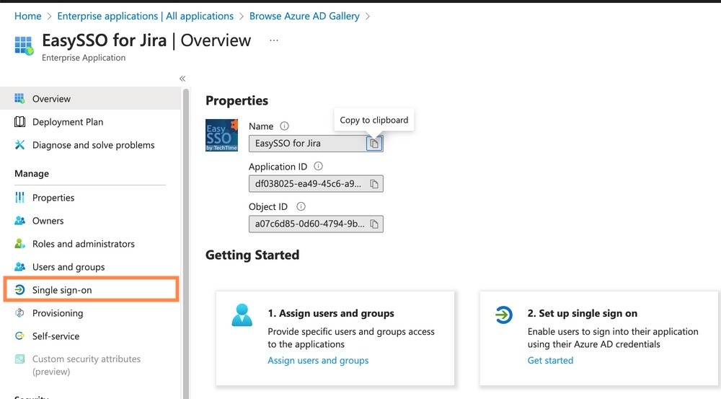The image size is (721, 399).
Task: Go to Home breadcrumb
Action: point(27,16)
